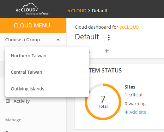Switch to the partially hidden dashboard tab
164x132 pixels.
click(89, 51)
